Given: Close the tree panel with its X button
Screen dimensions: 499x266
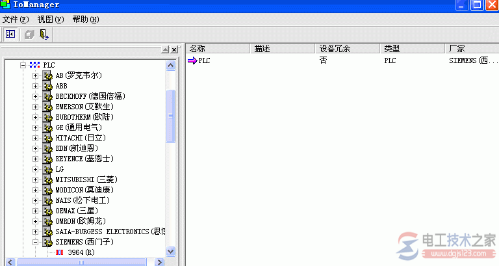Looking at the screenshot, I should pyautogui.click(x=174, y=49).
